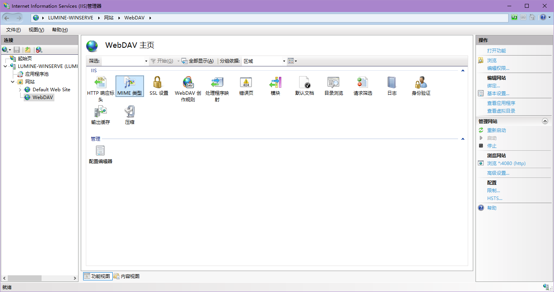Open the 视图(V) menu
Viewport: 554px width, 292px height.
pyautogui.click(x=36, y=30)
